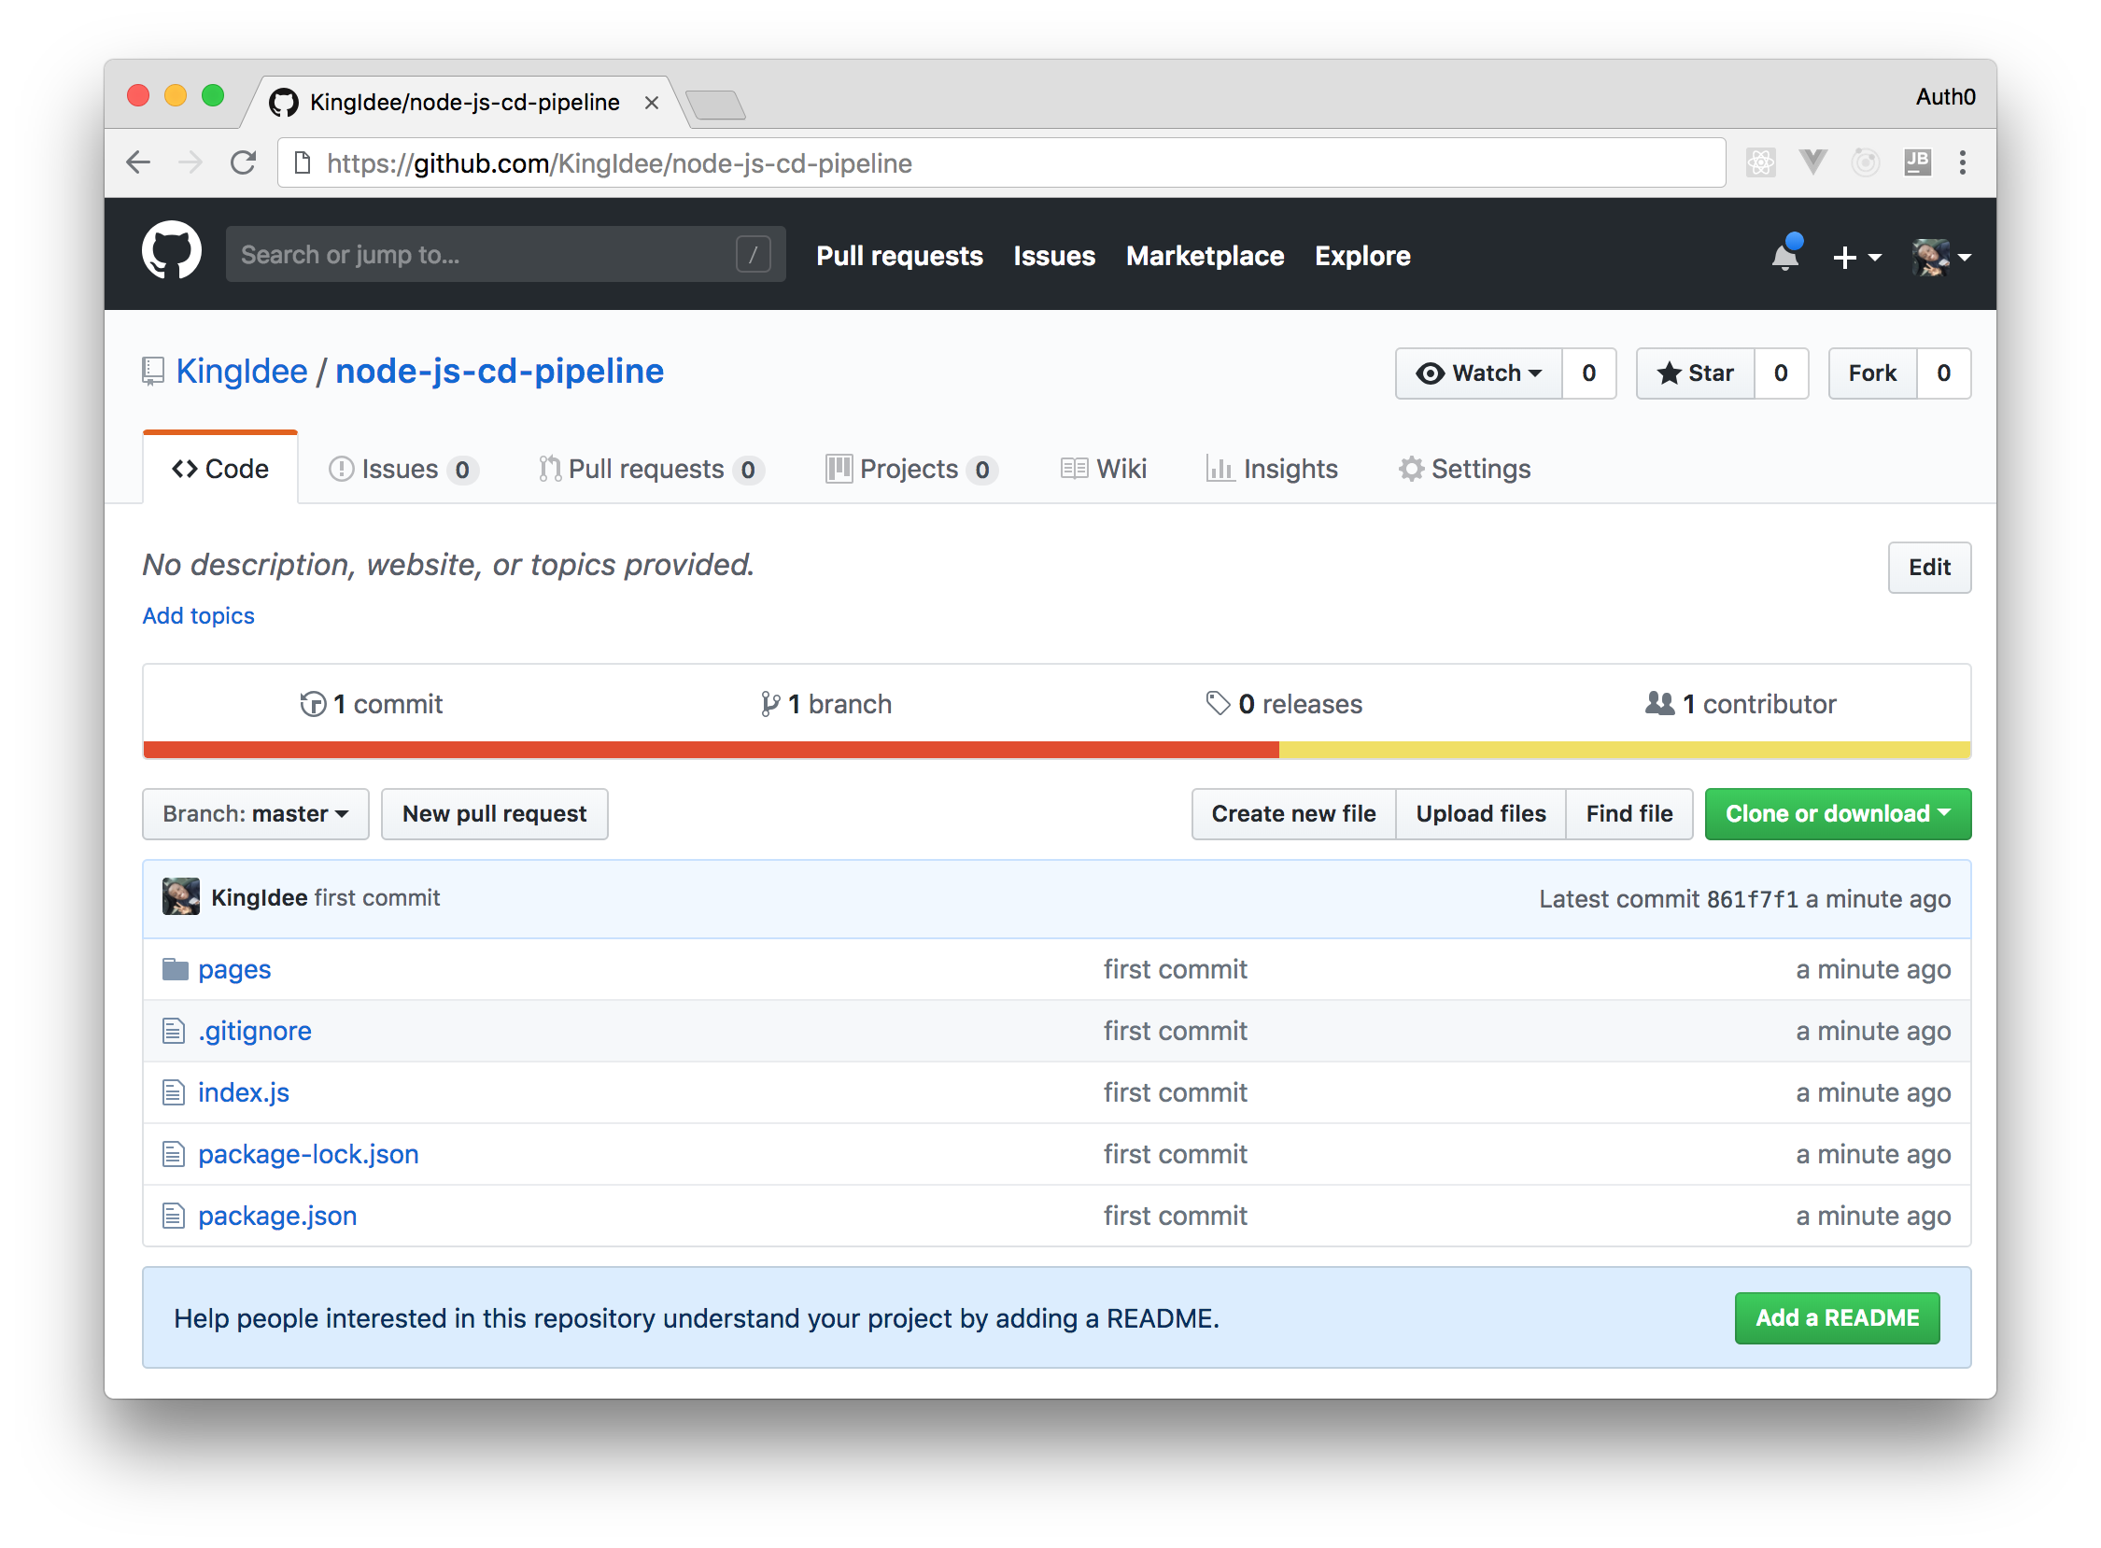Click the GitHub Octocat logo
The height and width of the screenshot is (1548, 2101).
[x=172, y=251]
